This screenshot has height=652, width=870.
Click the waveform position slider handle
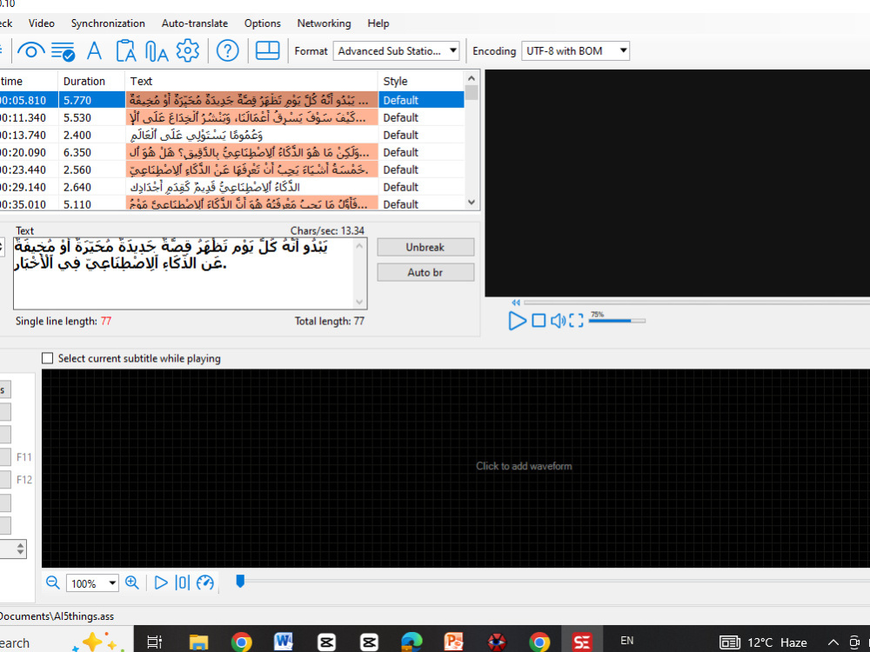click(240, 581)
